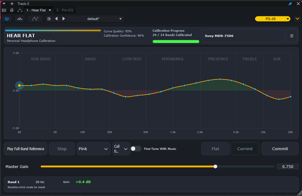The image size is (302, 196).
Task: Click the automation curve icon
Action: click(x=35, y=19)
